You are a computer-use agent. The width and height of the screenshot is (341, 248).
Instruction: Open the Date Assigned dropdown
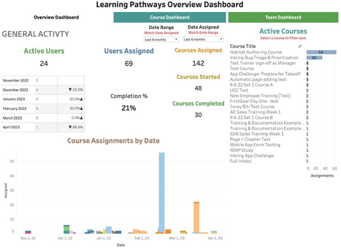(x=203, y=39)
